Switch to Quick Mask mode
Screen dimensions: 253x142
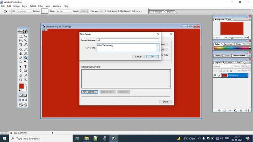(x=25, y=95)
